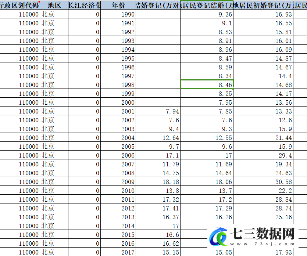Click the cell containing 8.59
The width and height of the screenshot is (307, 256).
[207, 67]
